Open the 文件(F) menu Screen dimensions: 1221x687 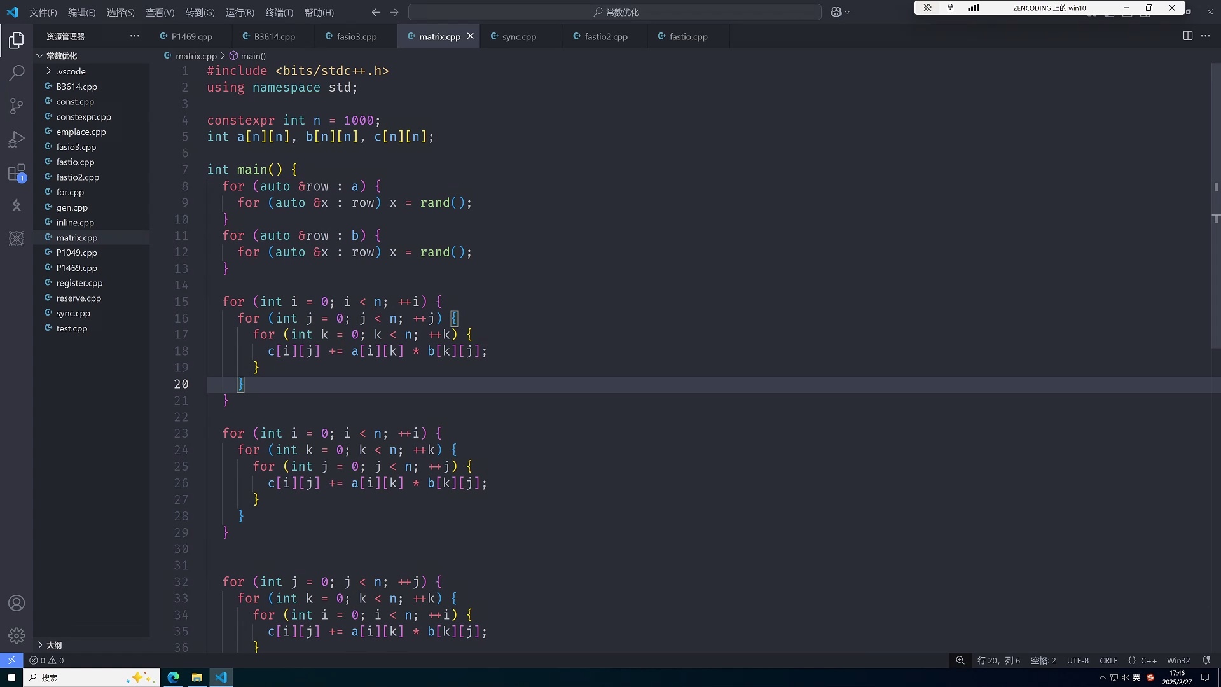[x=43, y=12]
